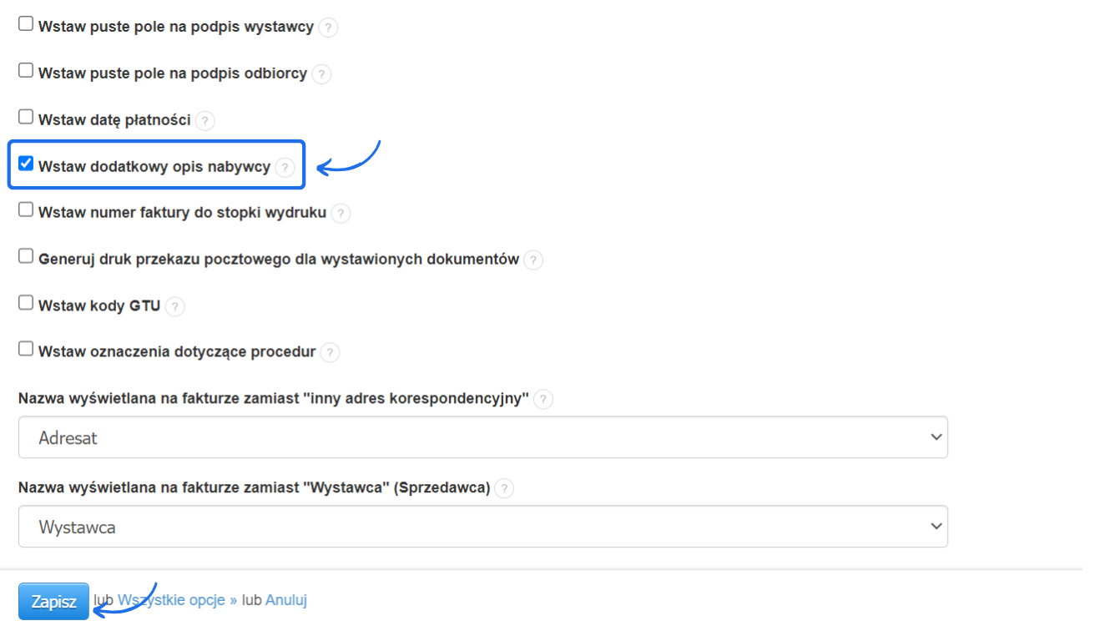
Task: Open help about 'inny adres korespondencyjny' name field
Action: (x=543, y=399)
